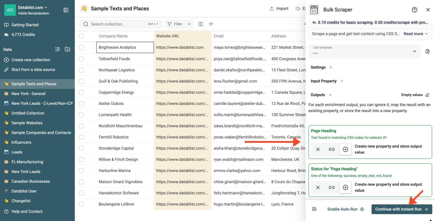Check the Tallowfield Foods row
The height and width of the screenshot is (221, 435).
(81, 59)
